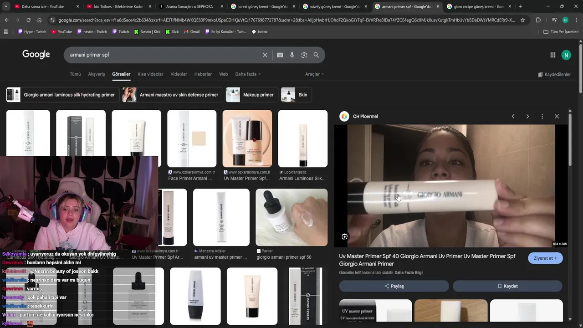Clear the Google search box text
This screenshot has height=328, width=583.
click(x=265, y=55)
